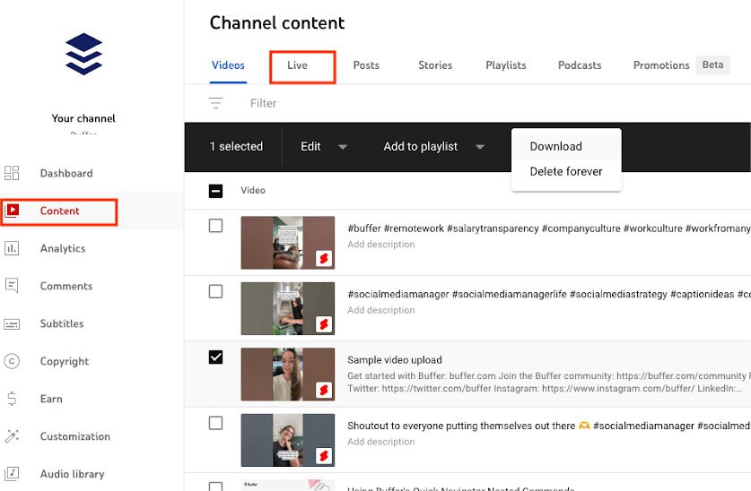Check the #buffer #remotework video checkbox

pyautogui.click(x=215, y=226)
